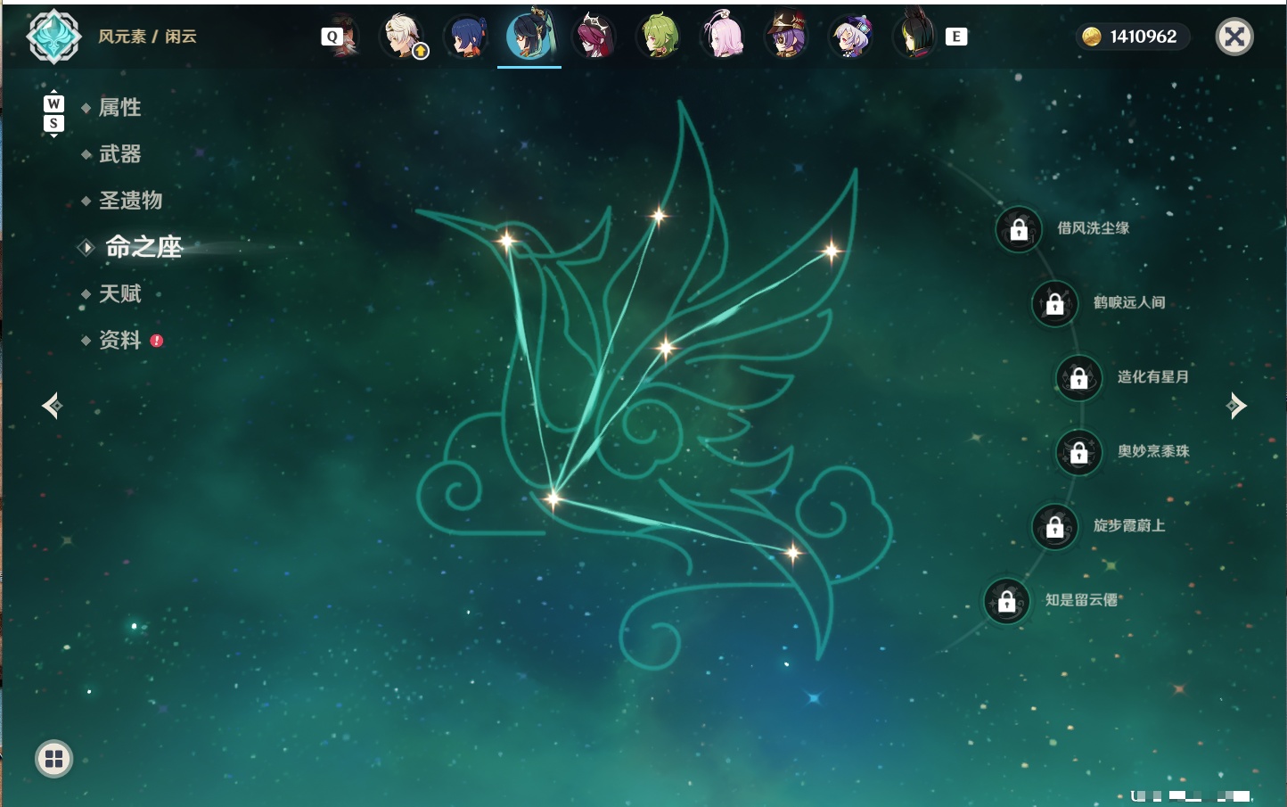The width and height of the screenshot is (1287, 807).
Task: Open the 天赋 talents menu
Action: click(x=119, y=293)
